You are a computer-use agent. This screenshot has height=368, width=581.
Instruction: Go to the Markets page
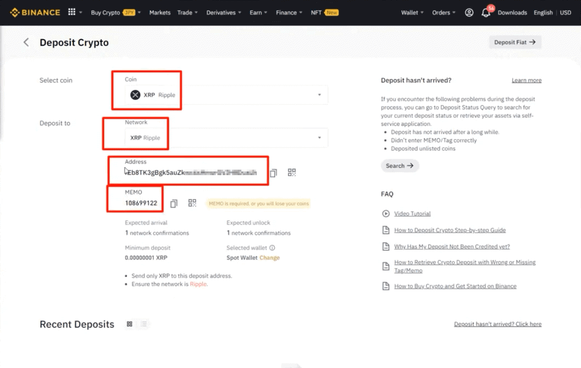[x=159, y=13]
